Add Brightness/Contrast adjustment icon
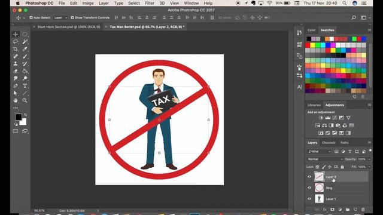This screenshot has height=215, width=383. click(321, 118)
